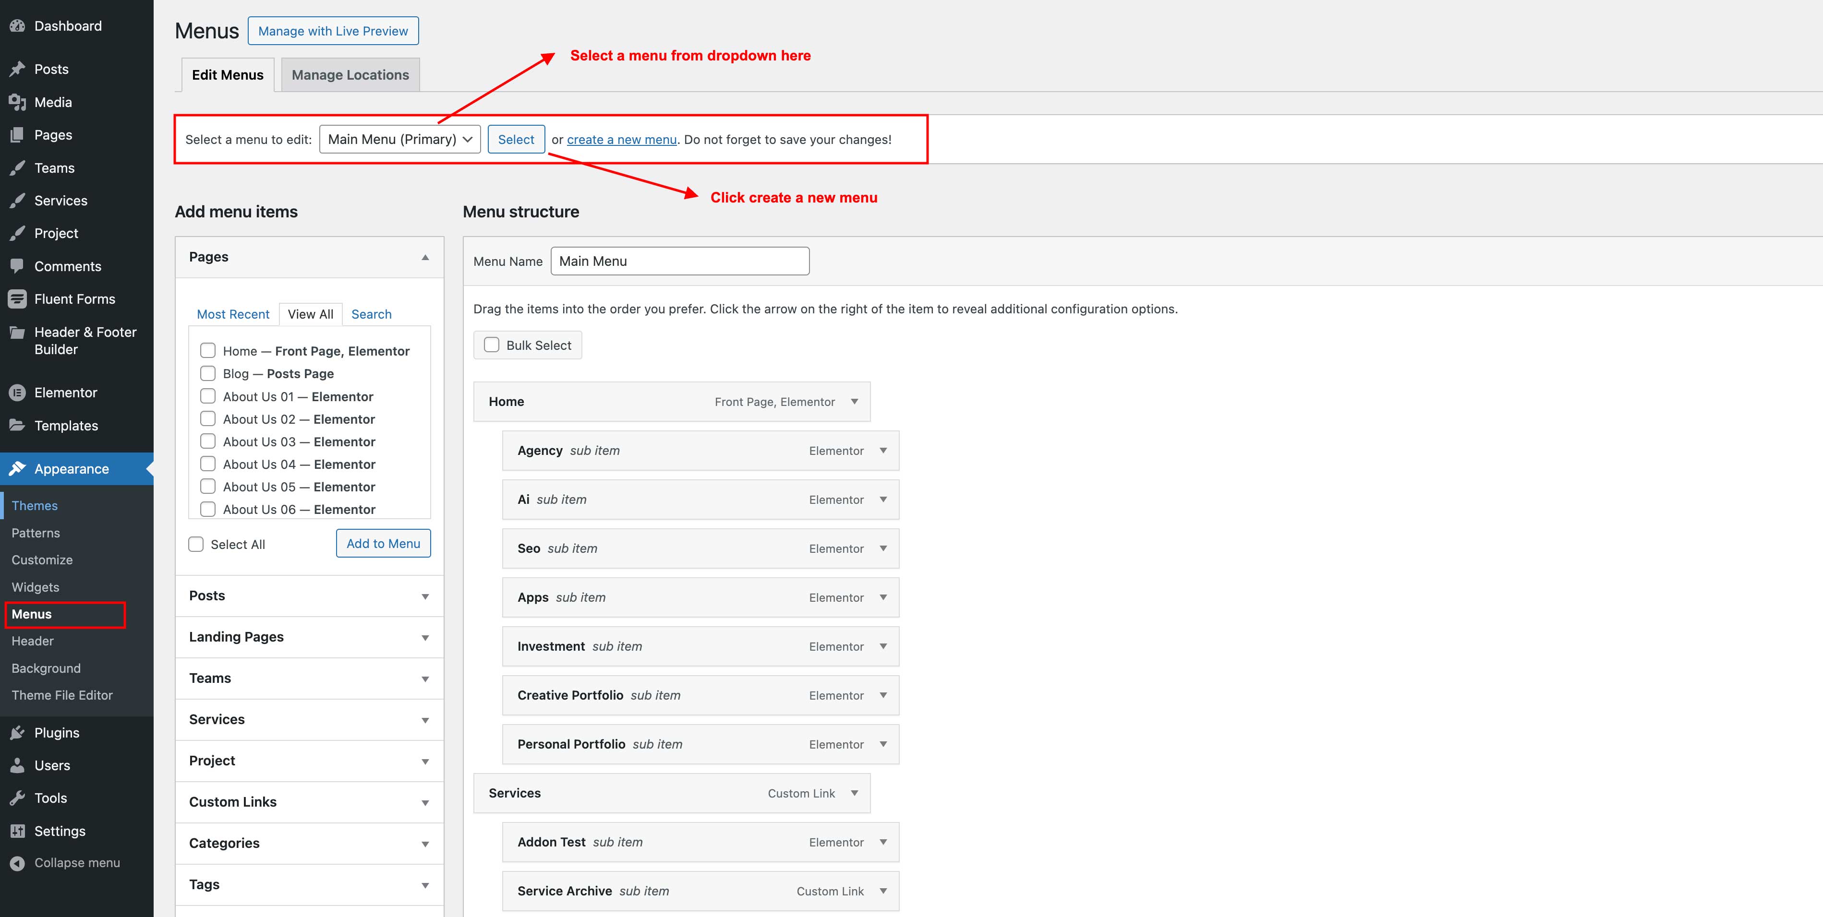
Task: Check the About Us 02 checkbox
Action: (208, 419)
